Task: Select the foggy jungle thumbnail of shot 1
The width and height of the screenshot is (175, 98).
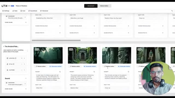Action: click(48, 55)
